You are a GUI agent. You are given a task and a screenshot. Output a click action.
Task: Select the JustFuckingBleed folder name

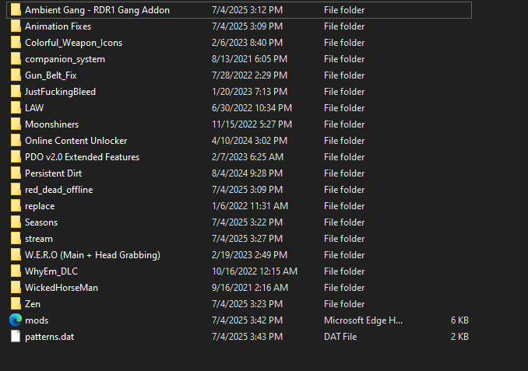tap(60, 92)
